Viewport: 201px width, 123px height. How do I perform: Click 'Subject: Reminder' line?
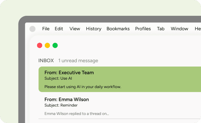(x=61, y=105)
